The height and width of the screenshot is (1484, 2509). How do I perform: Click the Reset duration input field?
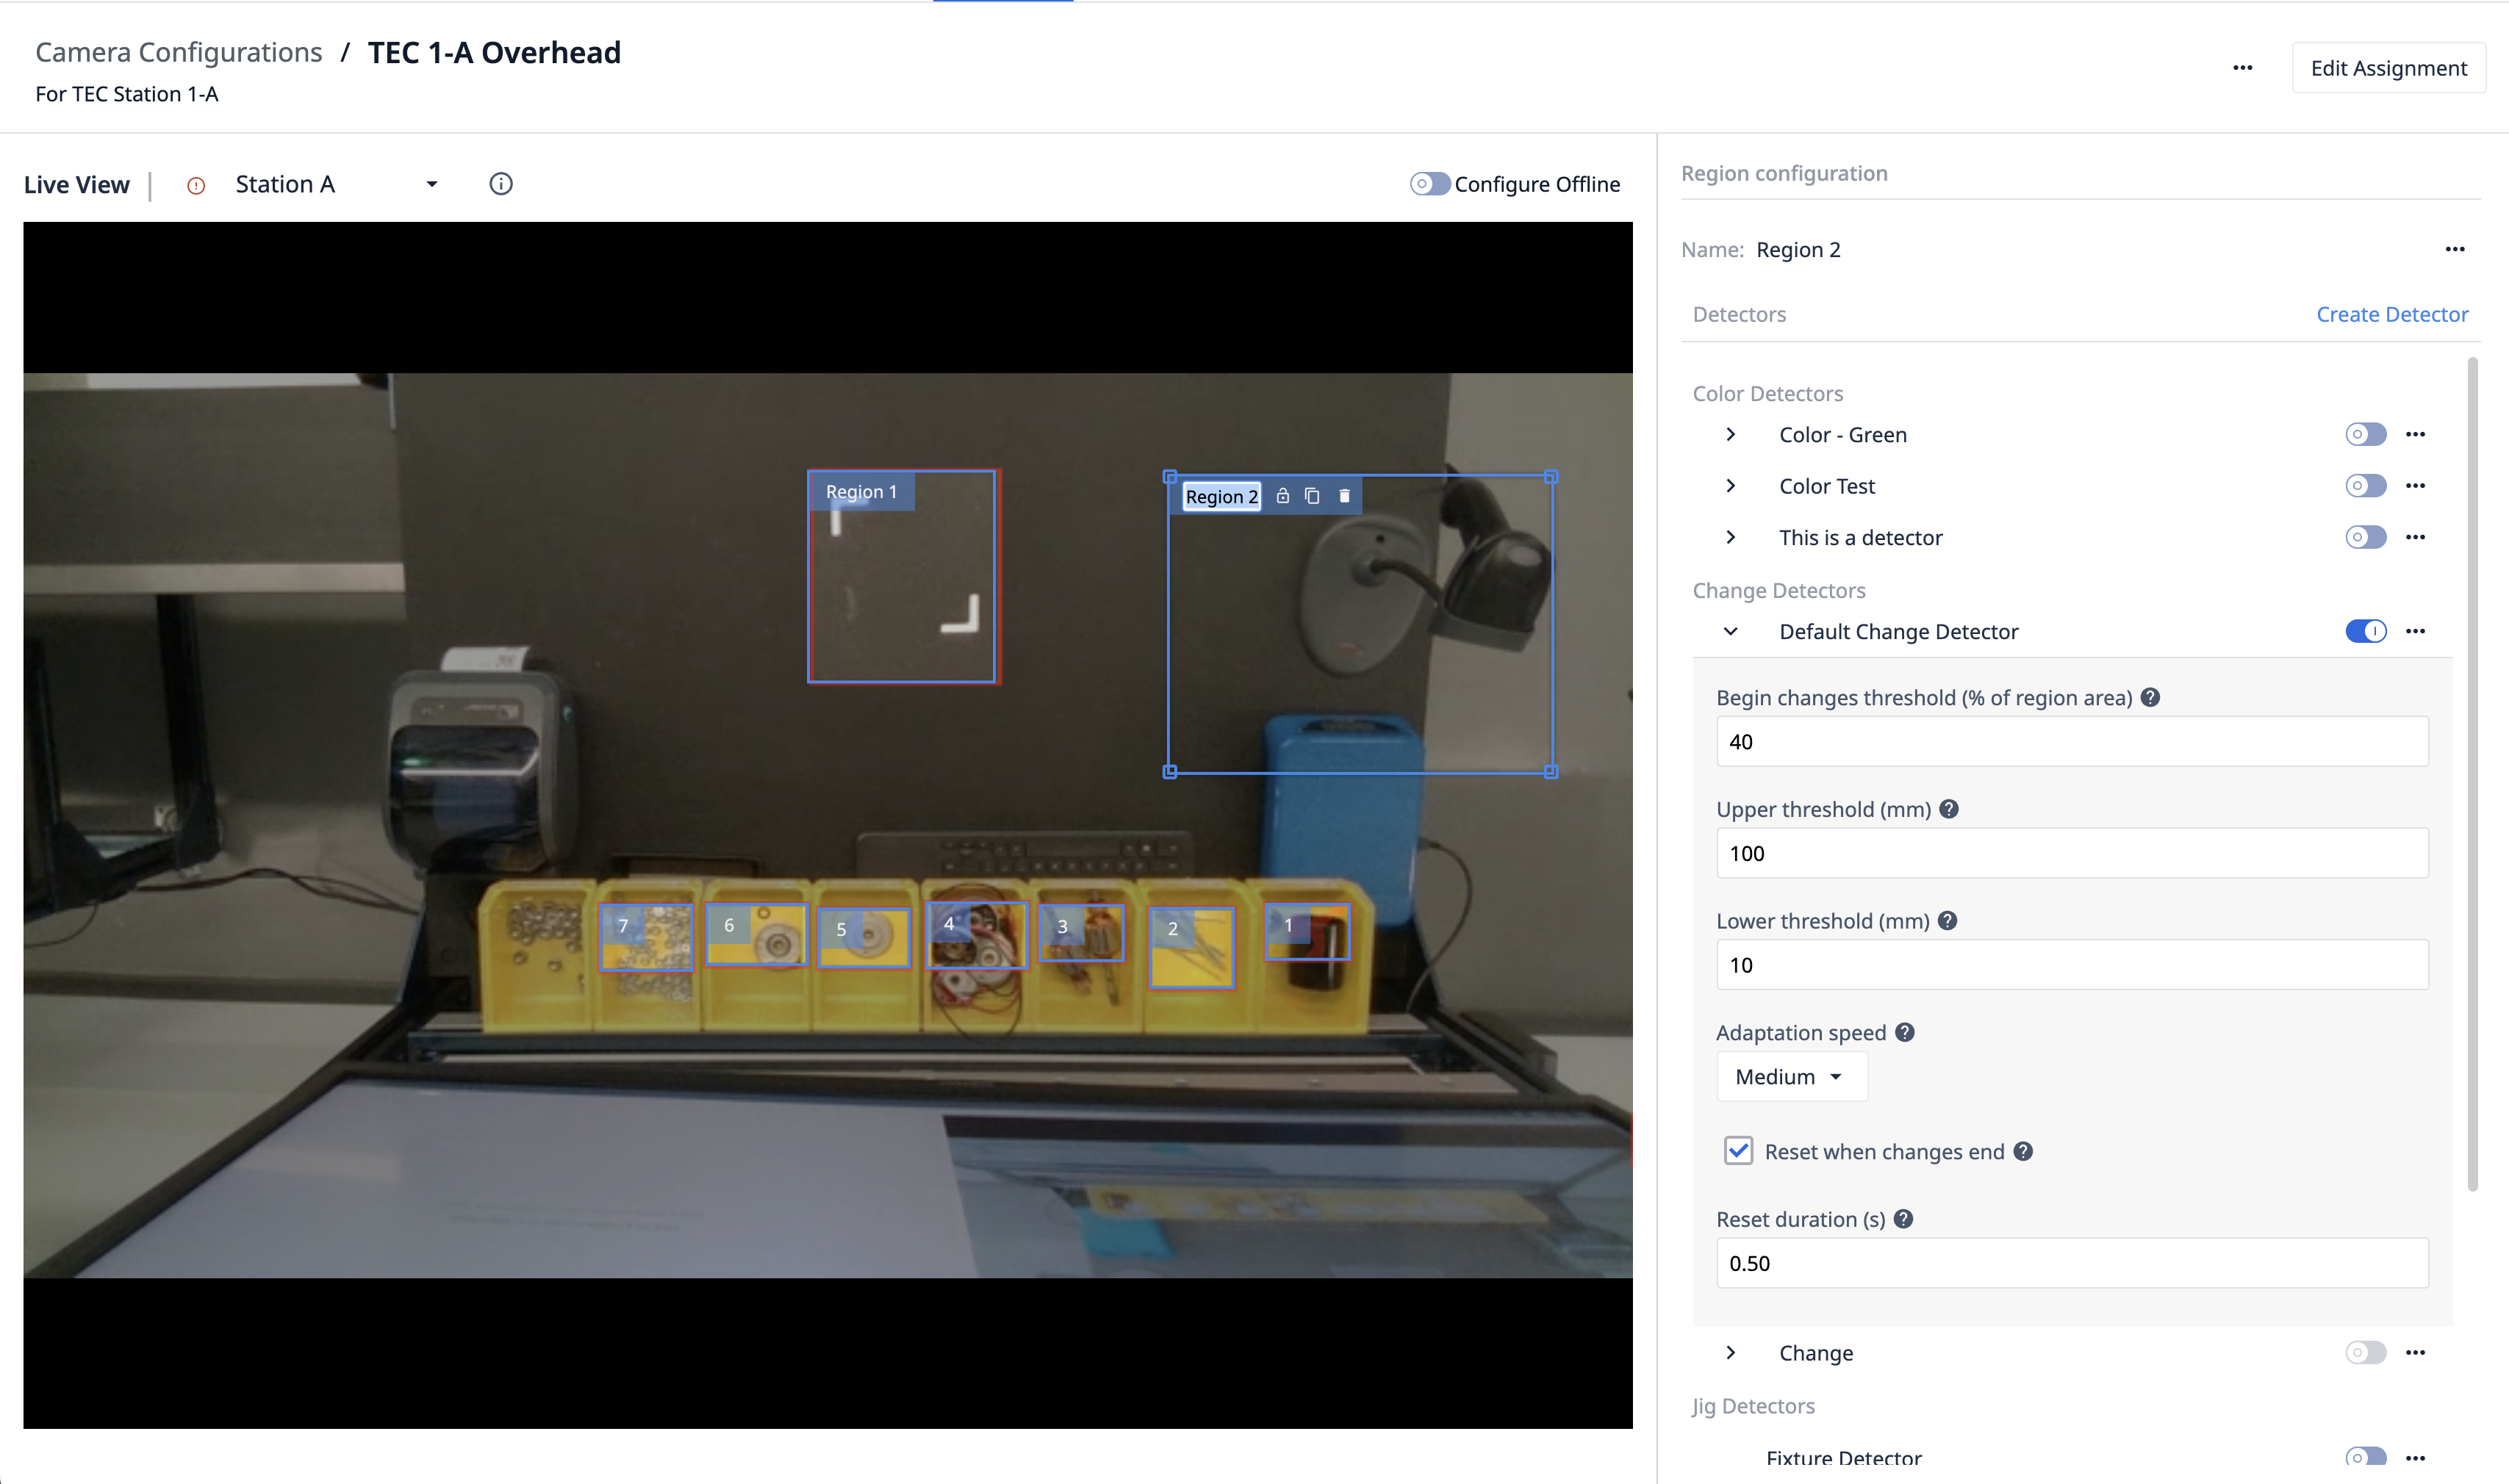click(x=2072, y=1263)
